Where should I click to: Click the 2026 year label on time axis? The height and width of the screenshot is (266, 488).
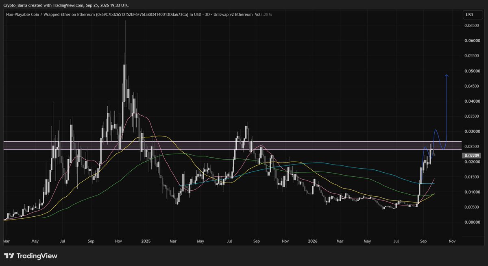312,241
